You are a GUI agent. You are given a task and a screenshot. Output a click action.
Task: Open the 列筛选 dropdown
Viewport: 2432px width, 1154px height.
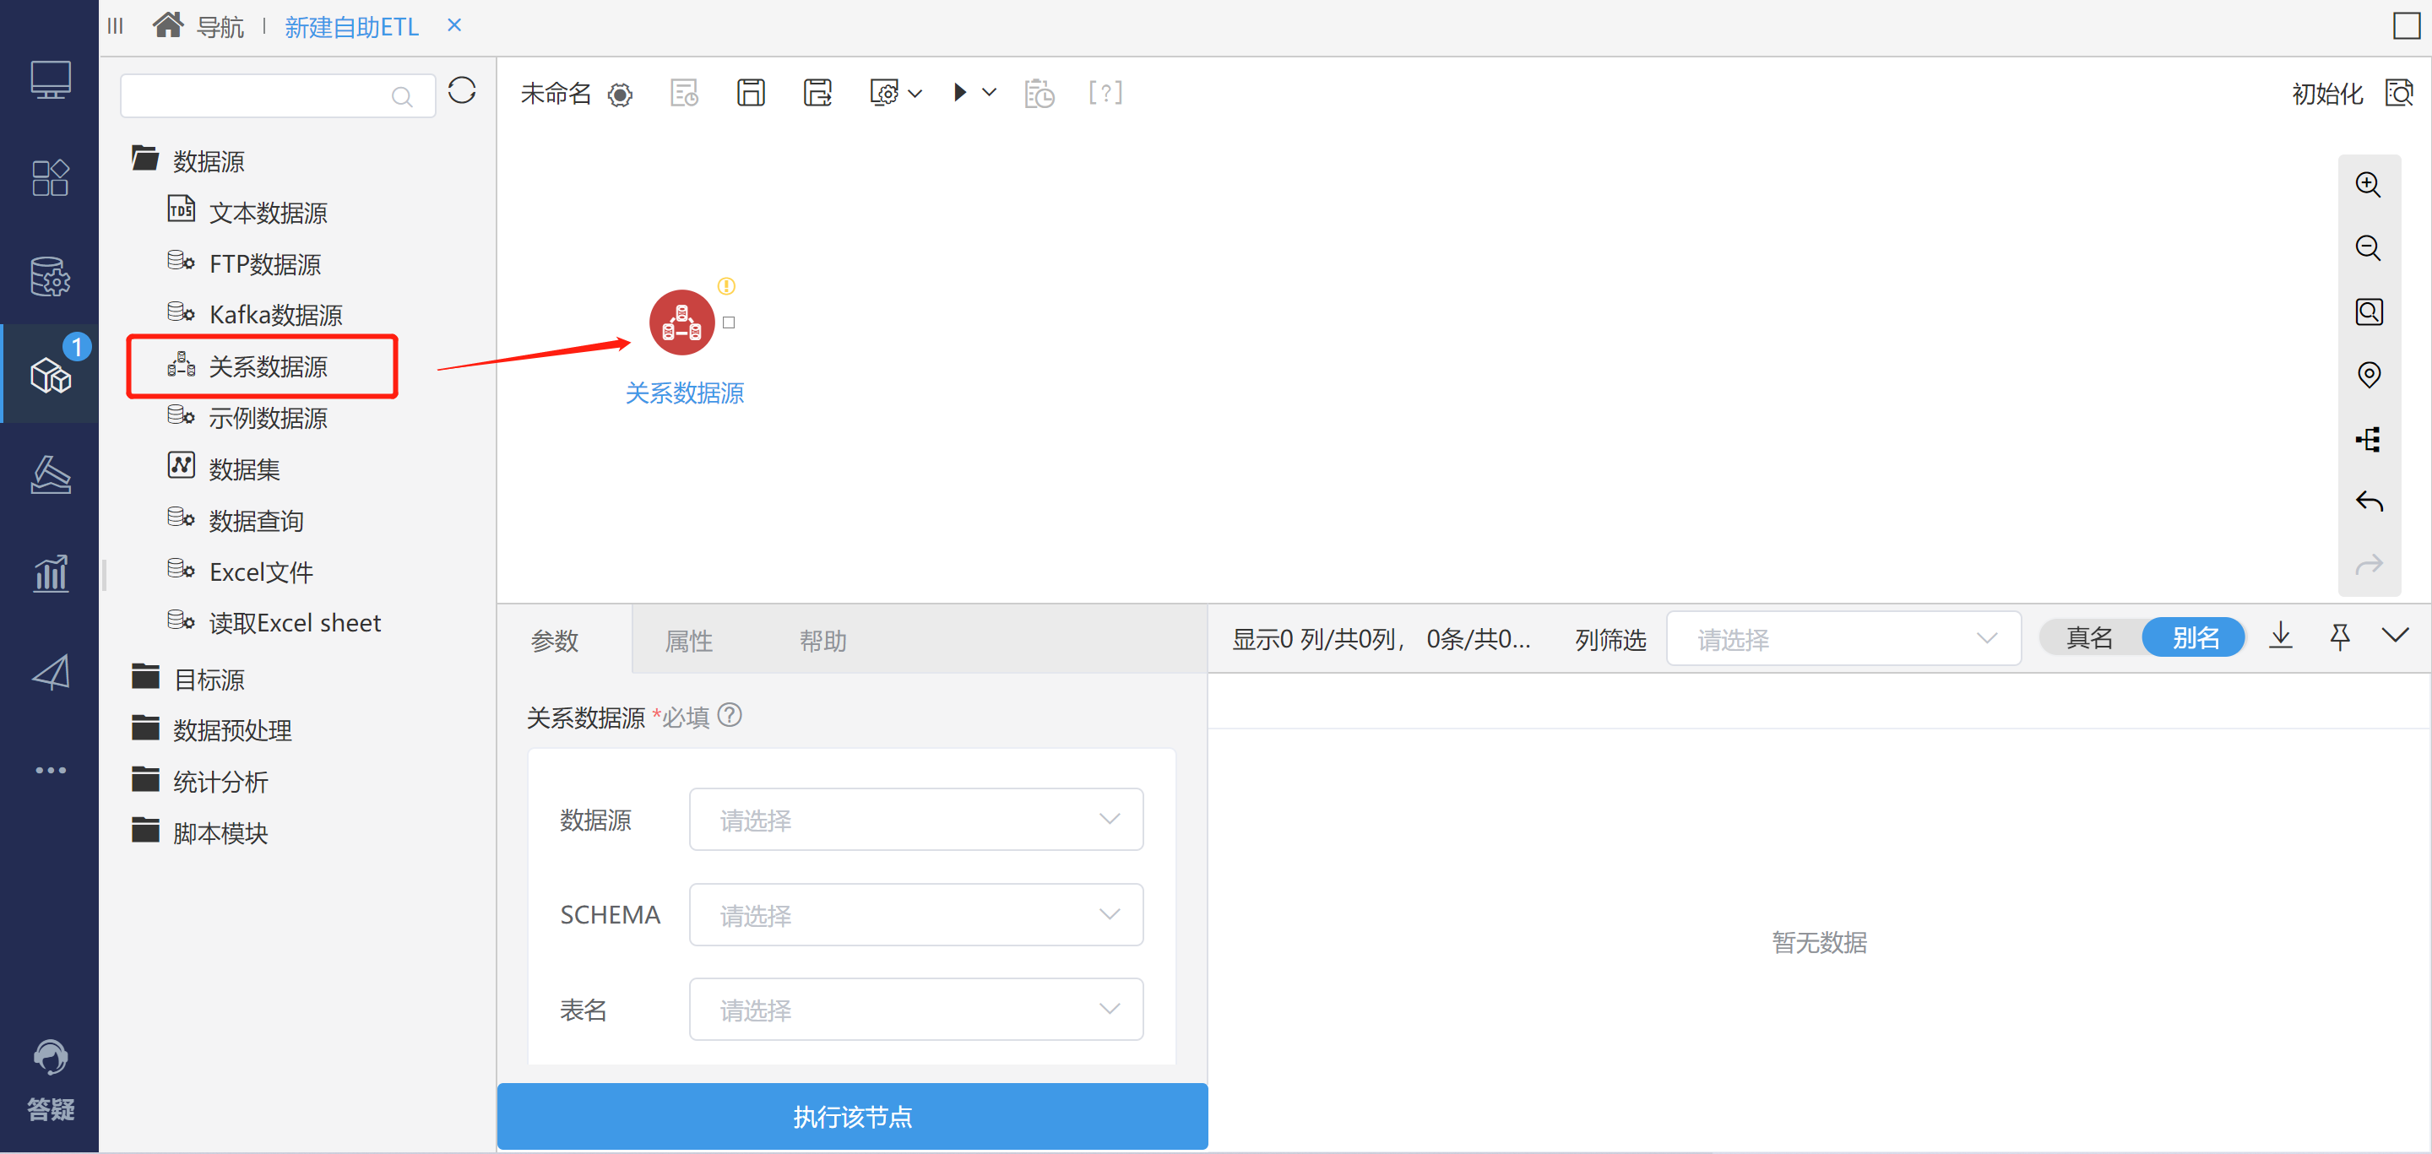tap(1843, 639)
